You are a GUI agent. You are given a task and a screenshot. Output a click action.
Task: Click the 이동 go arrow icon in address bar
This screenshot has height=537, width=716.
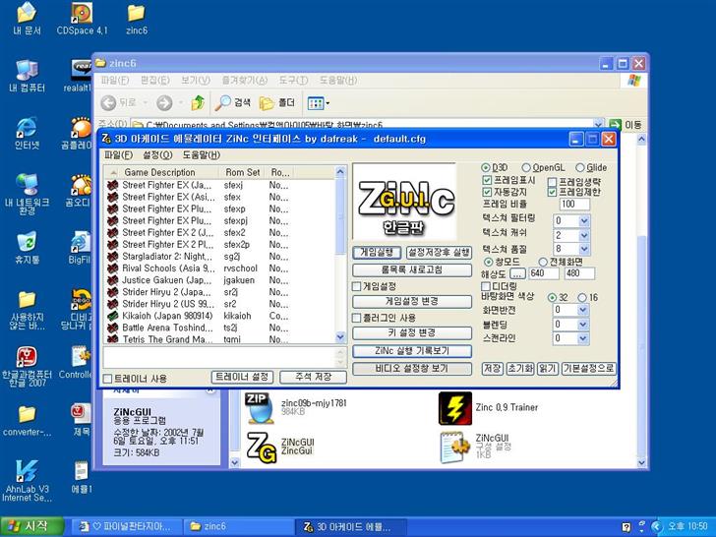click(x=615, y=124)
